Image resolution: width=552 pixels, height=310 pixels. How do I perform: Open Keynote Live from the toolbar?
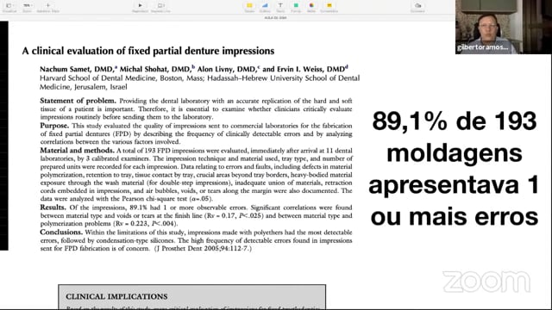pyautogui.click(x=160, y=7)
